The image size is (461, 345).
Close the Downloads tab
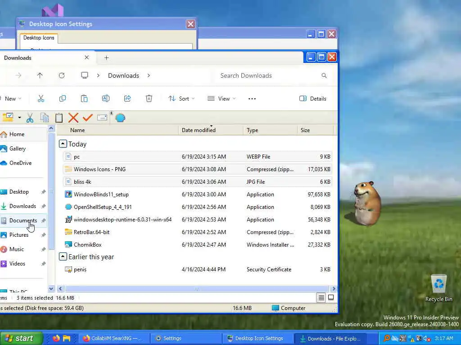[86, 57]
